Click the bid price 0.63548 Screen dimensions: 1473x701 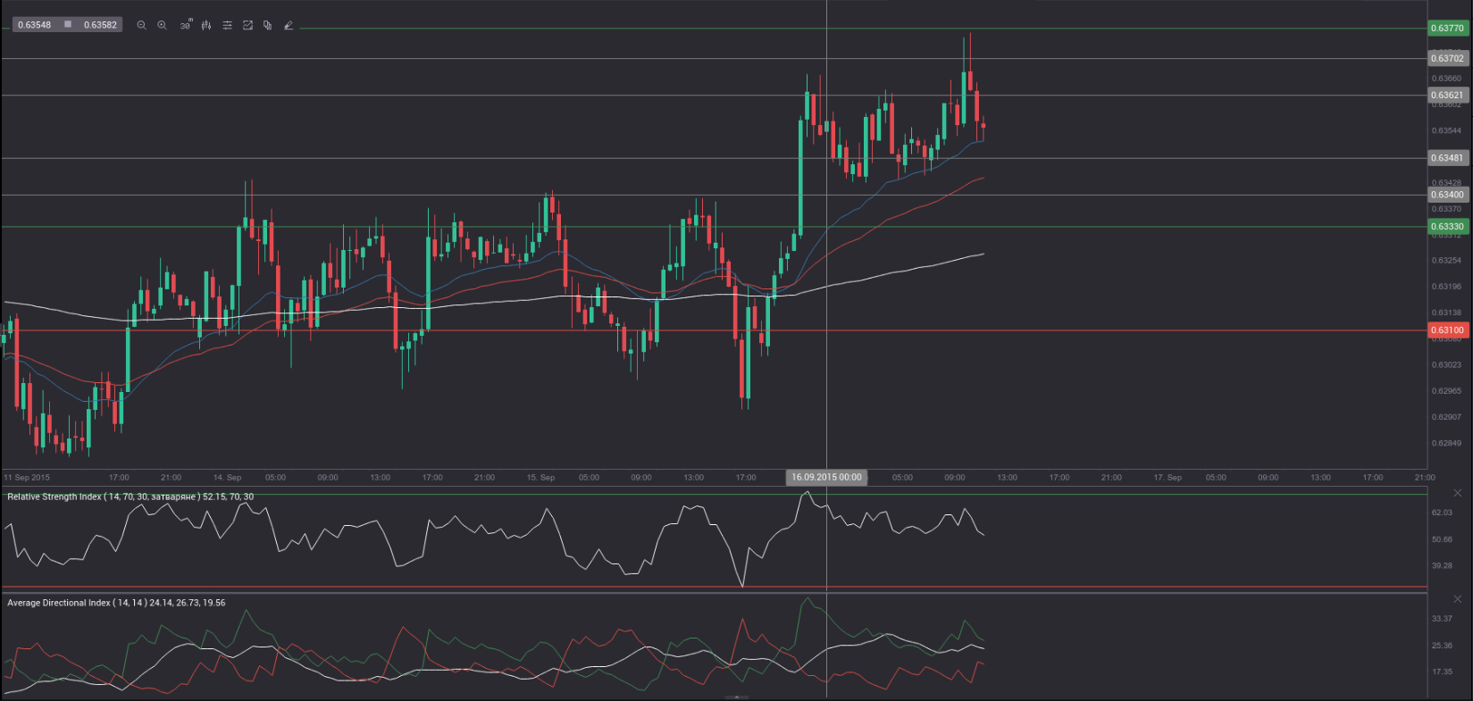pos(35,25)
